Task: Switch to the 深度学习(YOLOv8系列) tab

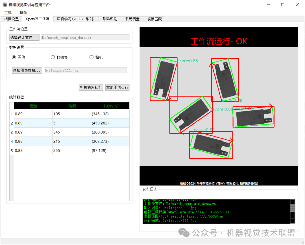Action: click(76, 19)
